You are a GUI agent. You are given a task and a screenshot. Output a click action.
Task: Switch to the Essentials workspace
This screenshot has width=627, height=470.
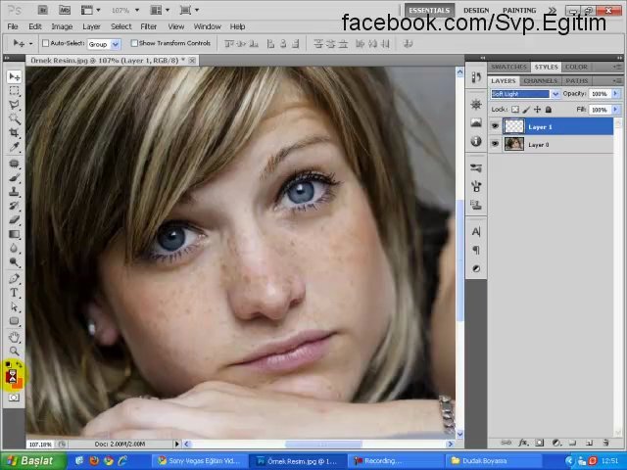pos(429,10)
